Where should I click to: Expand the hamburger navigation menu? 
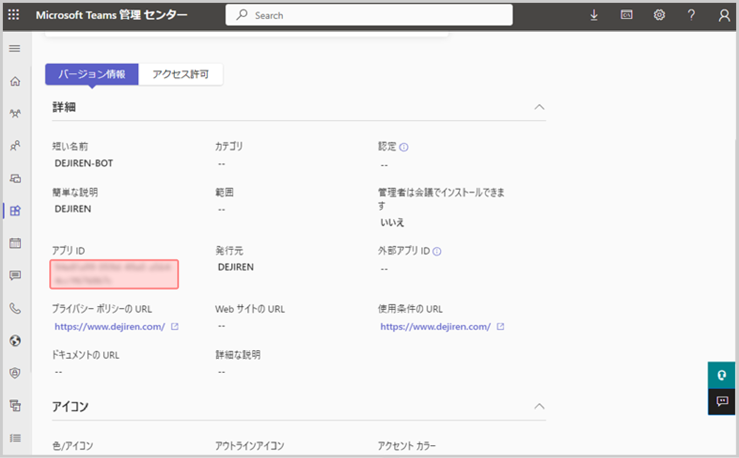[15, 48]
